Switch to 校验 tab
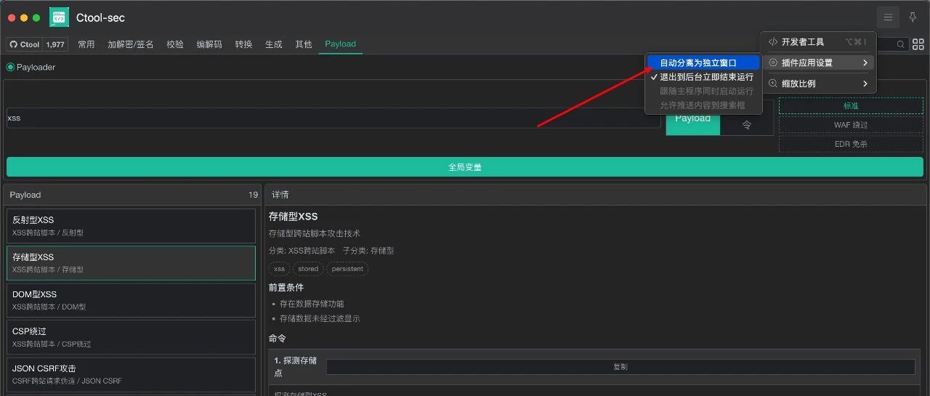 click(175, 44)
